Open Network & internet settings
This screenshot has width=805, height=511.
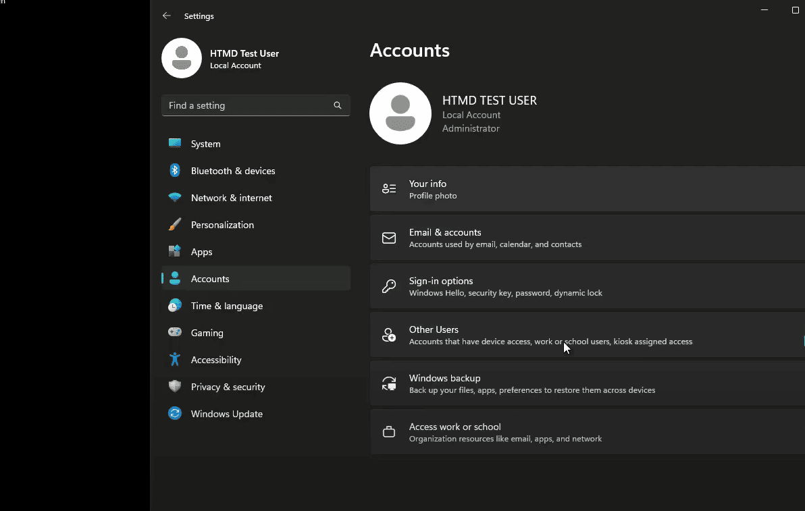231,198
